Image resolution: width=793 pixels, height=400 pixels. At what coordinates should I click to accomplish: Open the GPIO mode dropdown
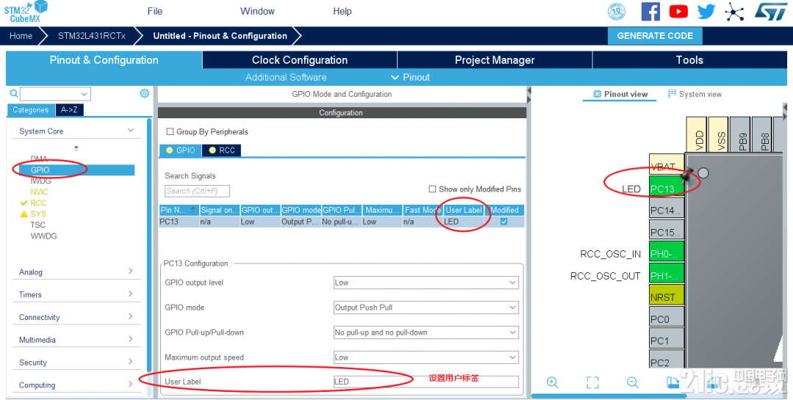(426, 308)
